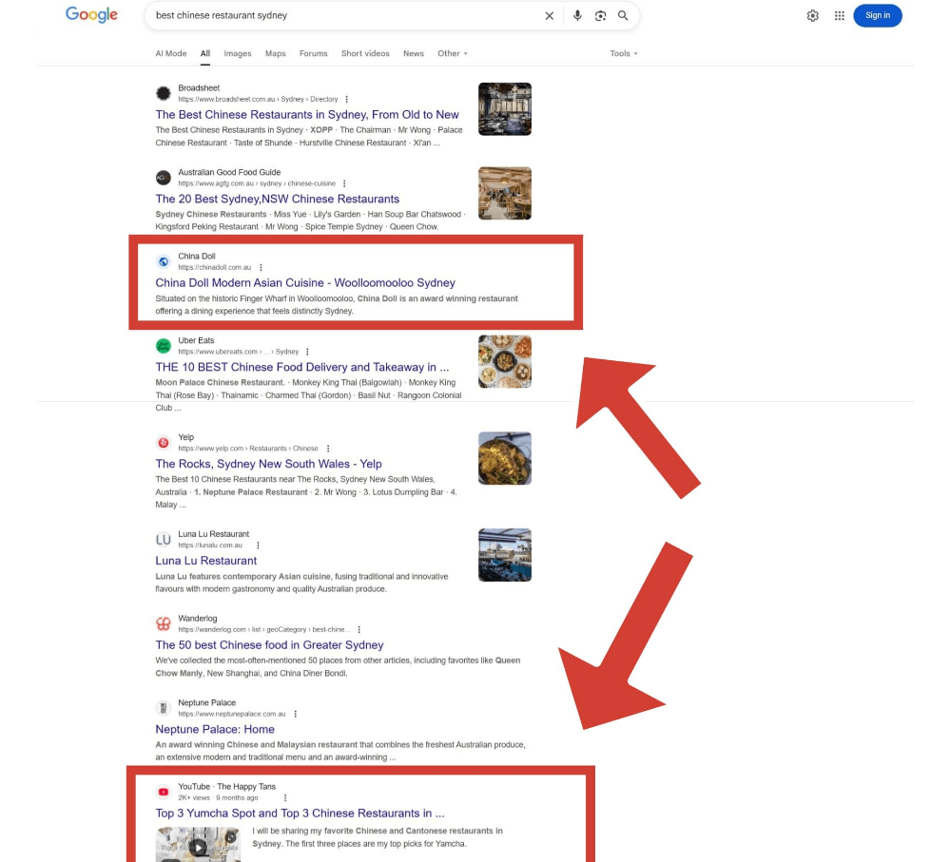Open more options for Yelp result
The height and width of the screenshot is (862, 950).
(x=328, y=449)
